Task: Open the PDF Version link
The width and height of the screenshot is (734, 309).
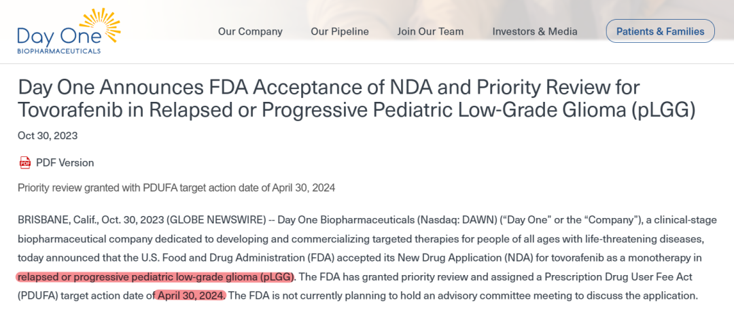Action: tap(65, 163)
